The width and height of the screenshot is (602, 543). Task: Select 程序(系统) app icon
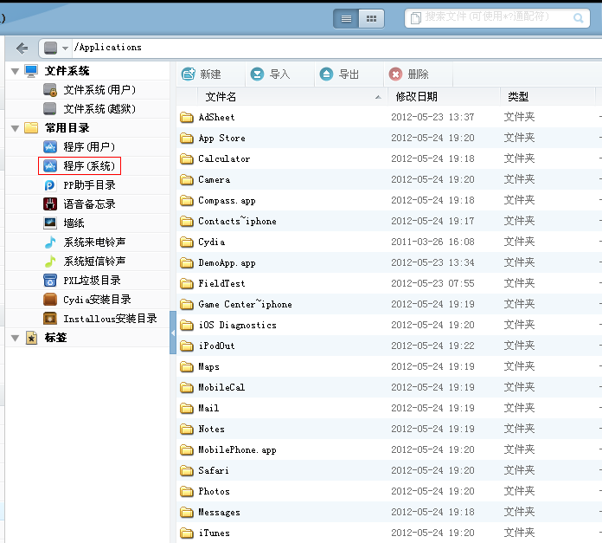[50, 166]
